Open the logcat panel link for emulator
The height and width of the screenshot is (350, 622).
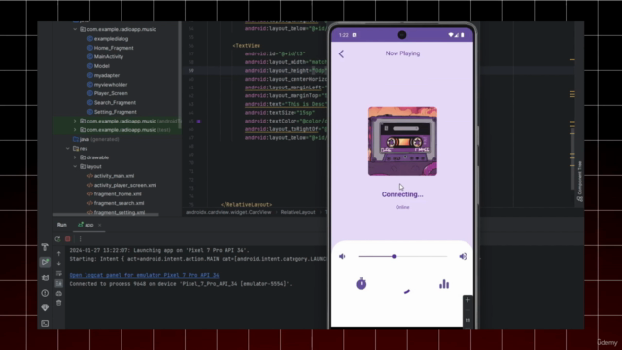[145, 275]
